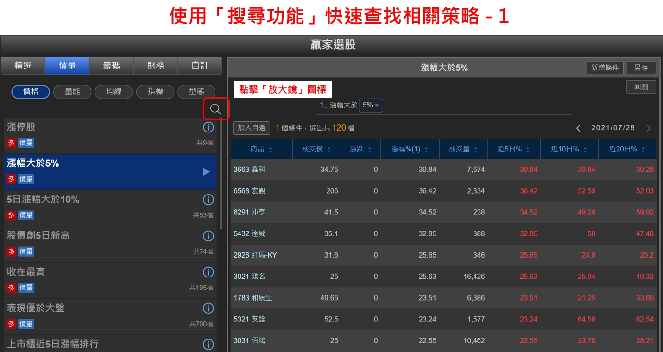Open stock row 3663 鑫科

249,170
